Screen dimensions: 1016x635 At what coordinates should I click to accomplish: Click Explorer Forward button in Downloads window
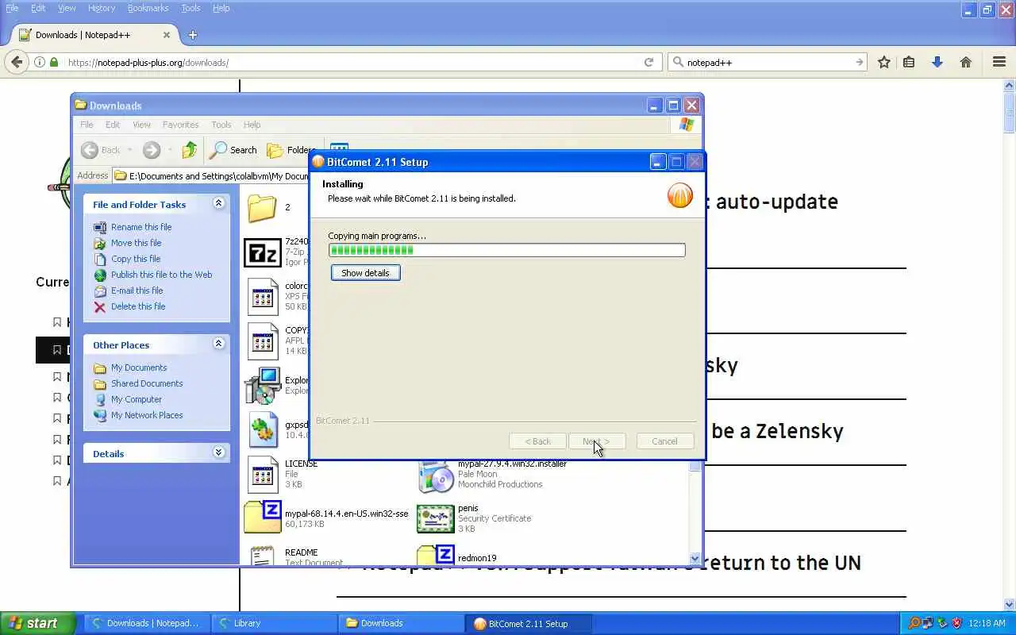pyautogui.click(x=152, y=150)
